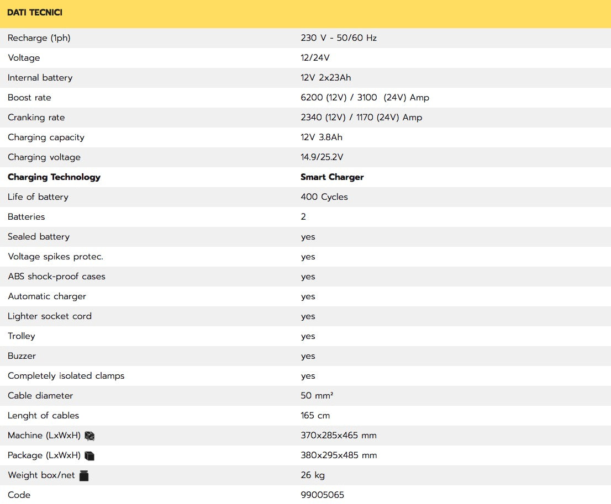Click the Cranking rate amp value
611x504 pixels.
(x=361, y=118)
